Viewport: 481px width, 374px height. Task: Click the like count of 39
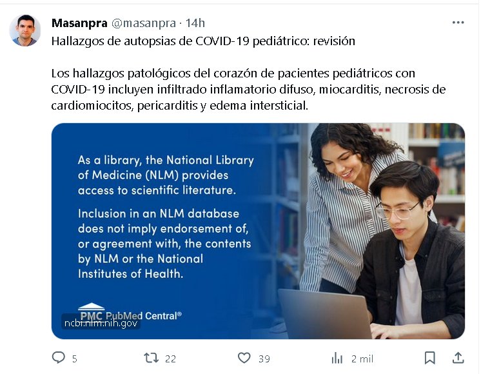[264, 359]
